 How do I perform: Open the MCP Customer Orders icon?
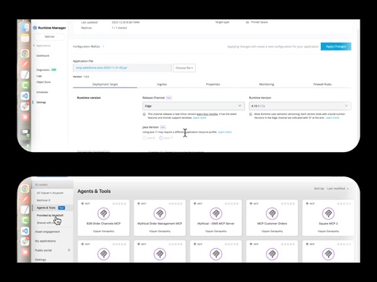(x=272, y=213)
